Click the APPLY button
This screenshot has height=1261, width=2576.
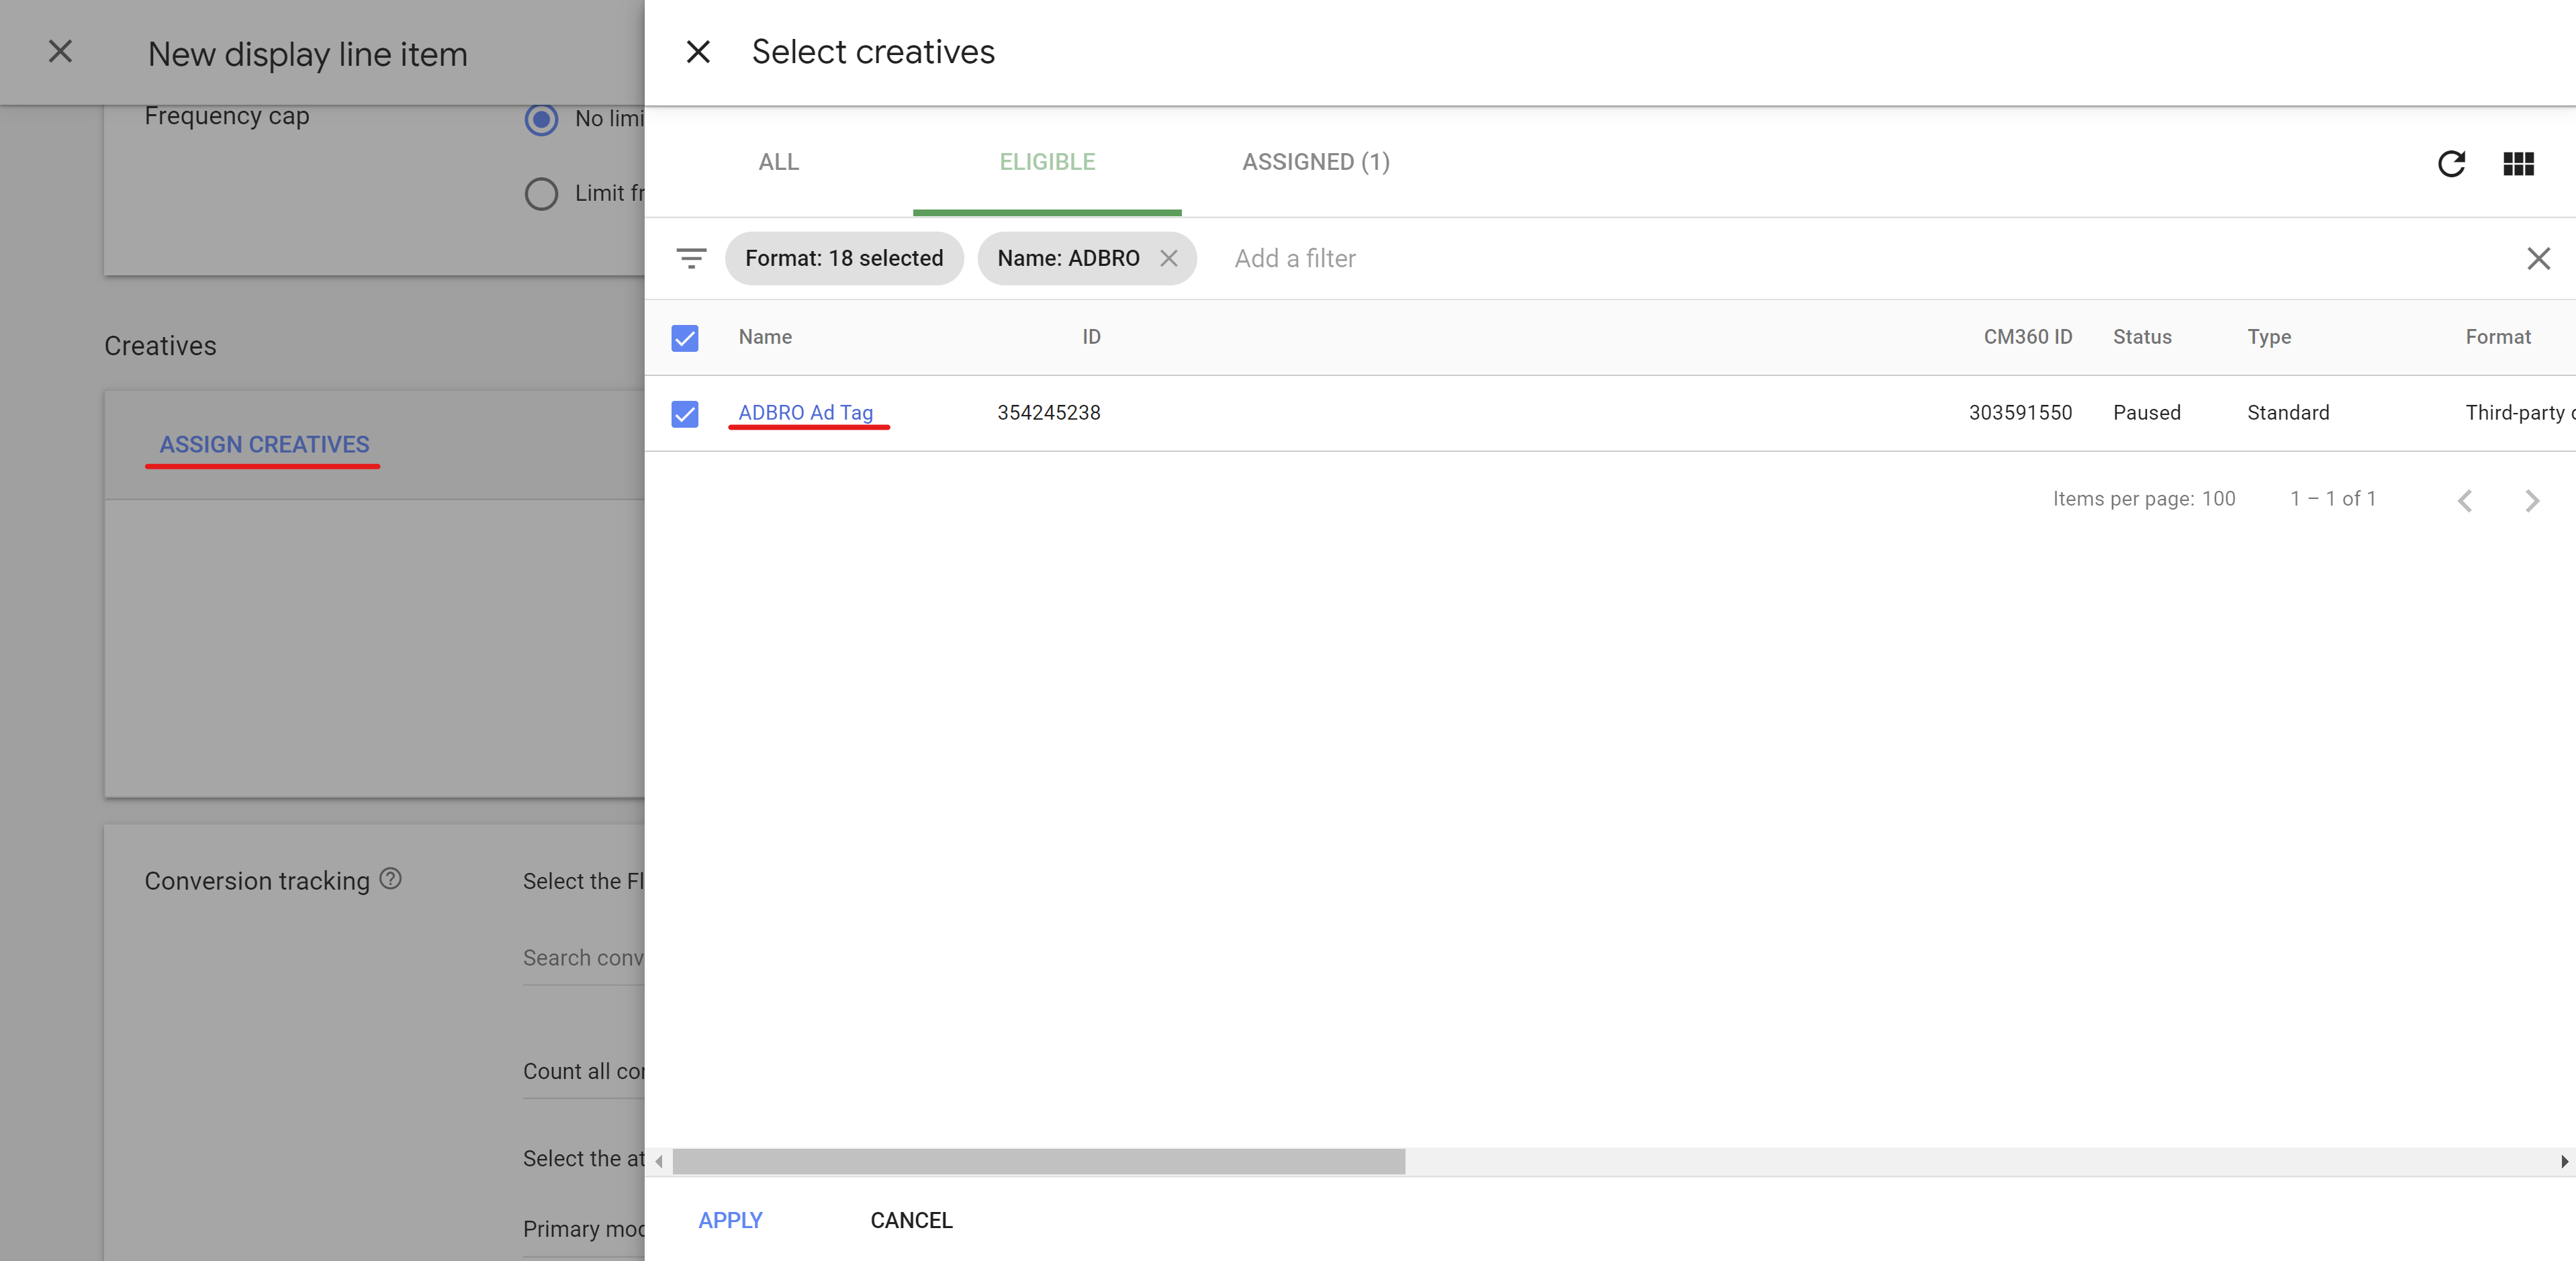[x=730, y=1220]
